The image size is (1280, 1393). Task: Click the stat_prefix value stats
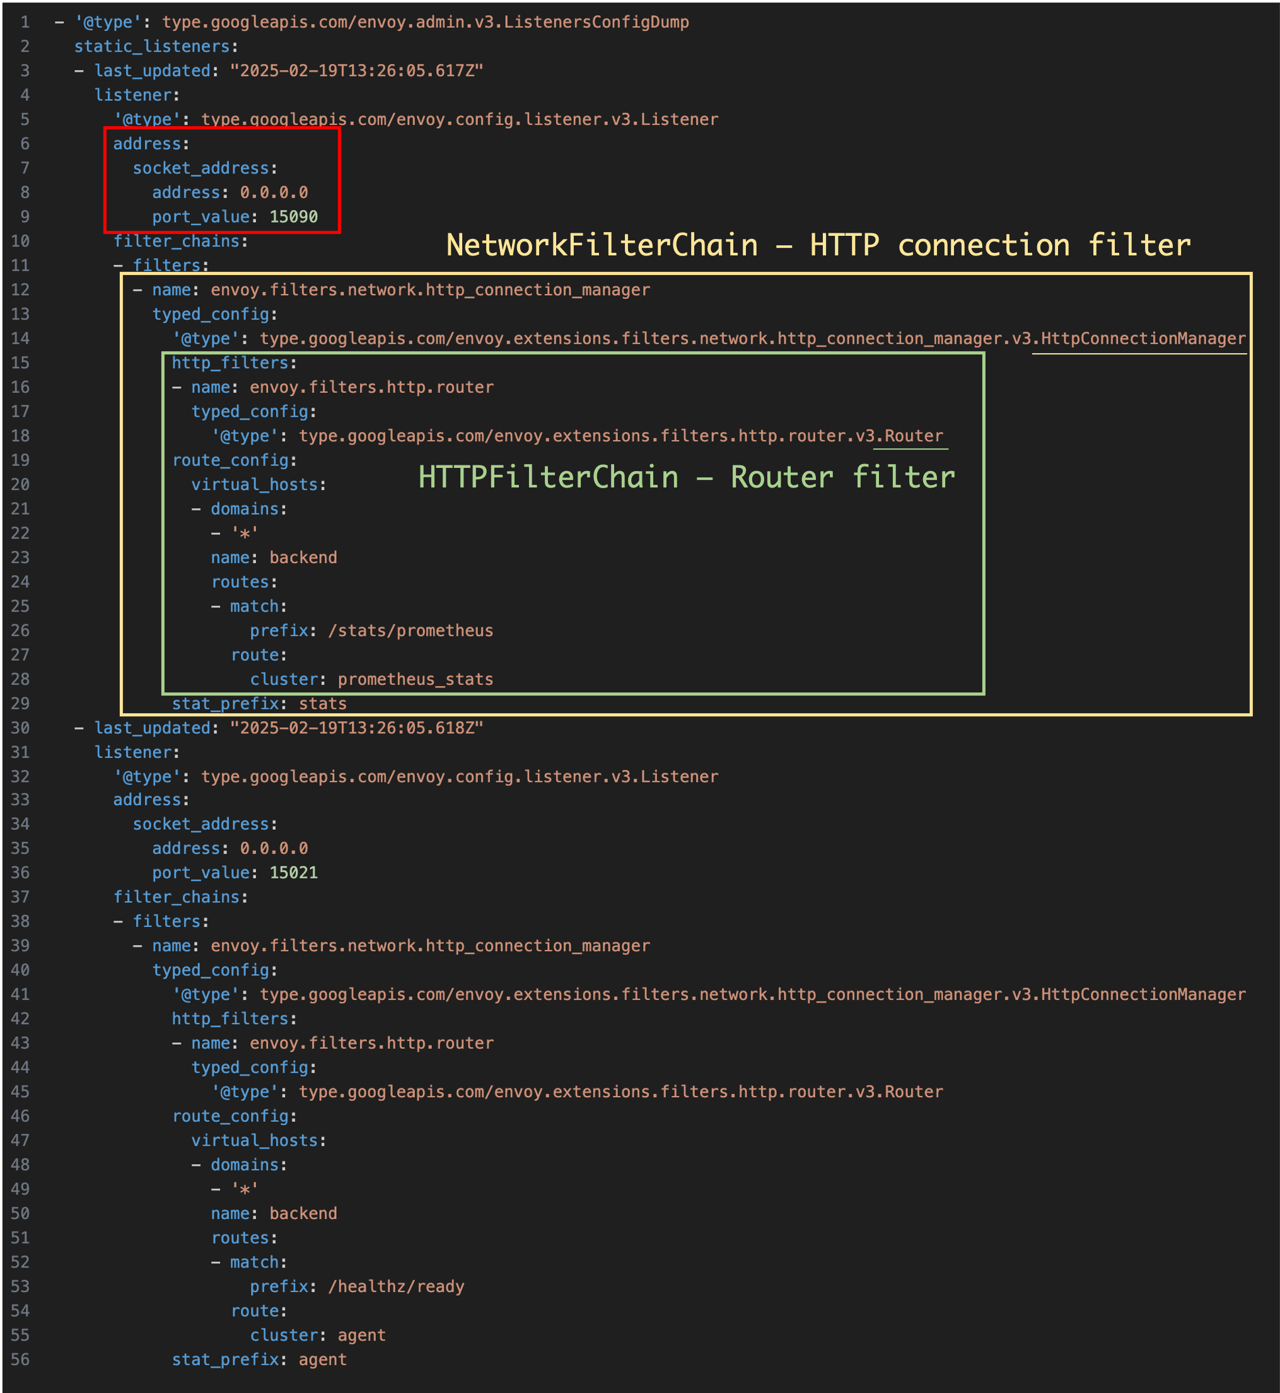[x=323, y=704]
